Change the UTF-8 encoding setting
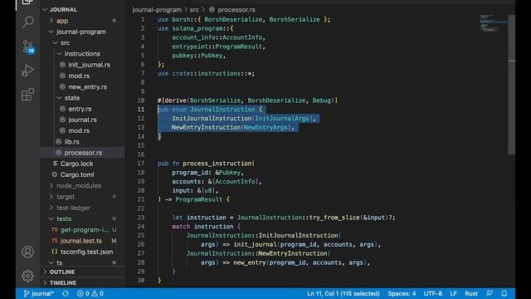 tap(433, 293)
